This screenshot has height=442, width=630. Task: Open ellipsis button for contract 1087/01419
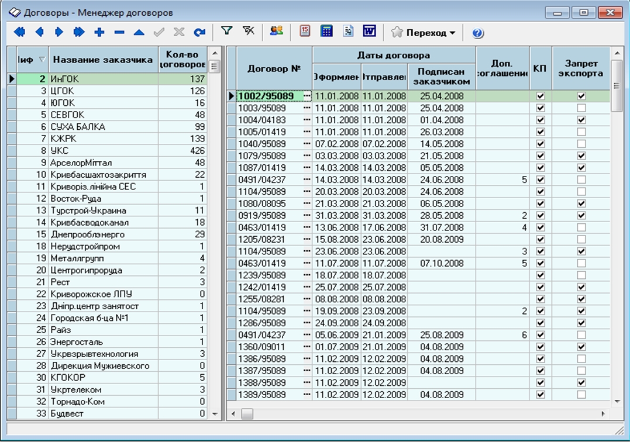[x=307, y=167]
